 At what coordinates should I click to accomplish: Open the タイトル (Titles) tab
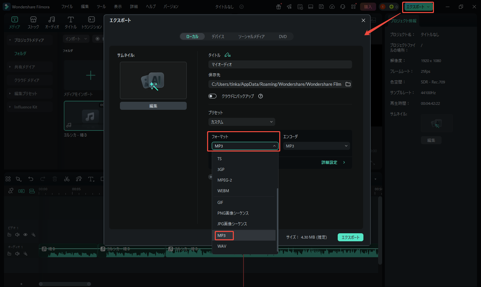point(70,22)
